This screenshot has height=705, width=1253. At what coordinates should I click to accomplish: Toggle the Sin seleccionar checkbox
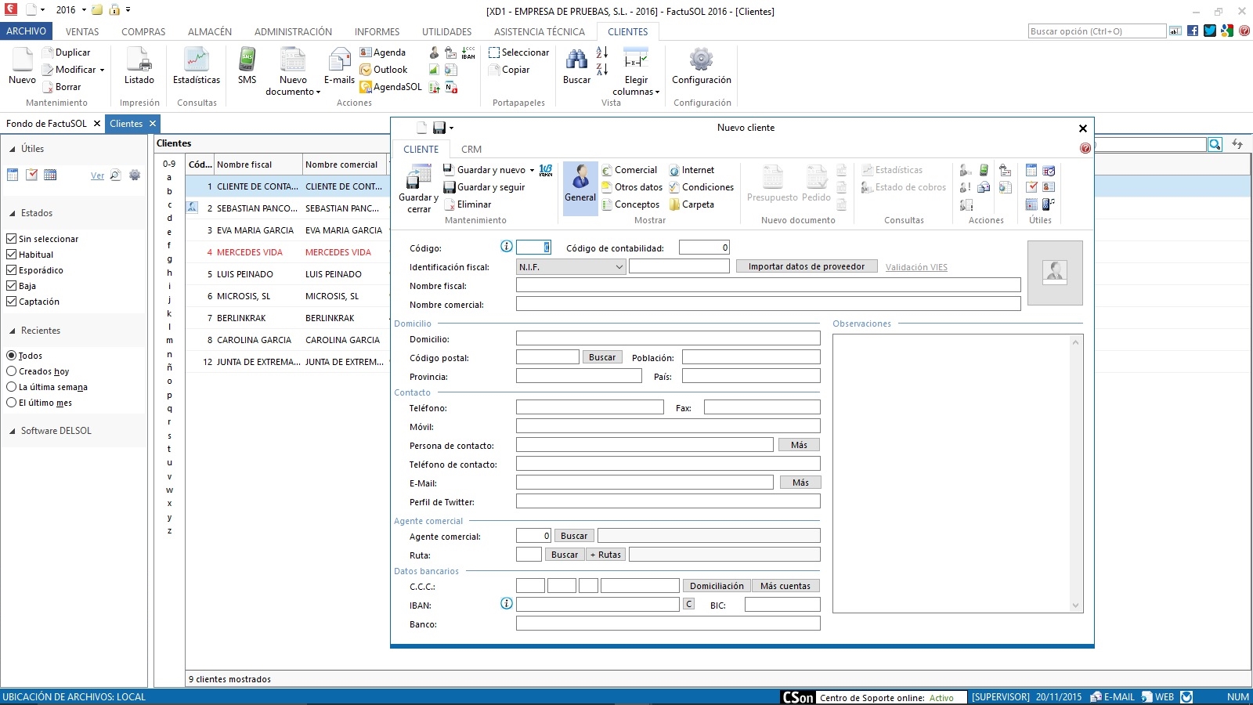coord(12,239)
